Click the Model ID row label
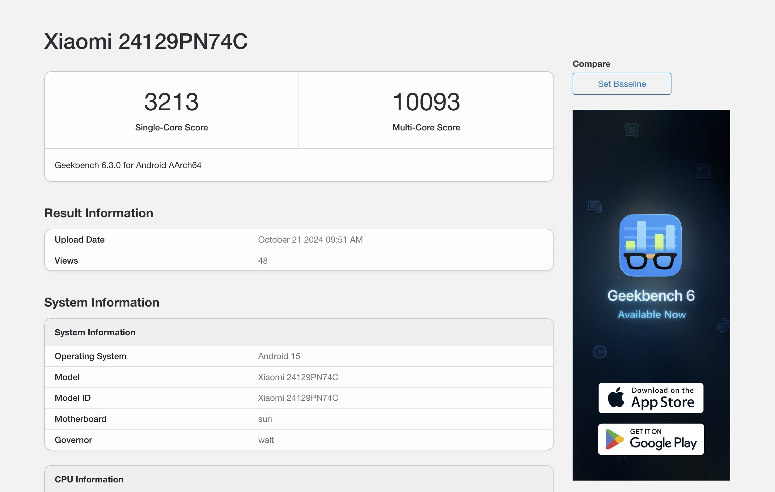775x492 pixels. coord(73,398)
